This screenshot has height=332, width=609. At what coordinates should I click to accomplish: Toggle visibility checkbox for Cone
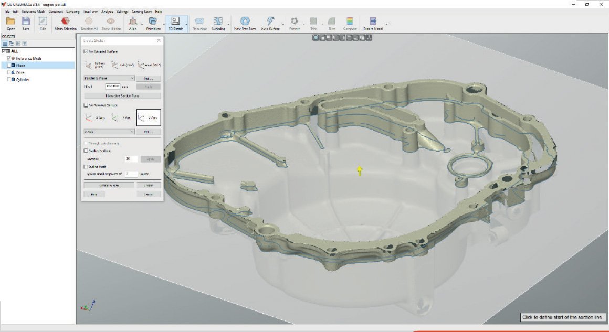9,72
